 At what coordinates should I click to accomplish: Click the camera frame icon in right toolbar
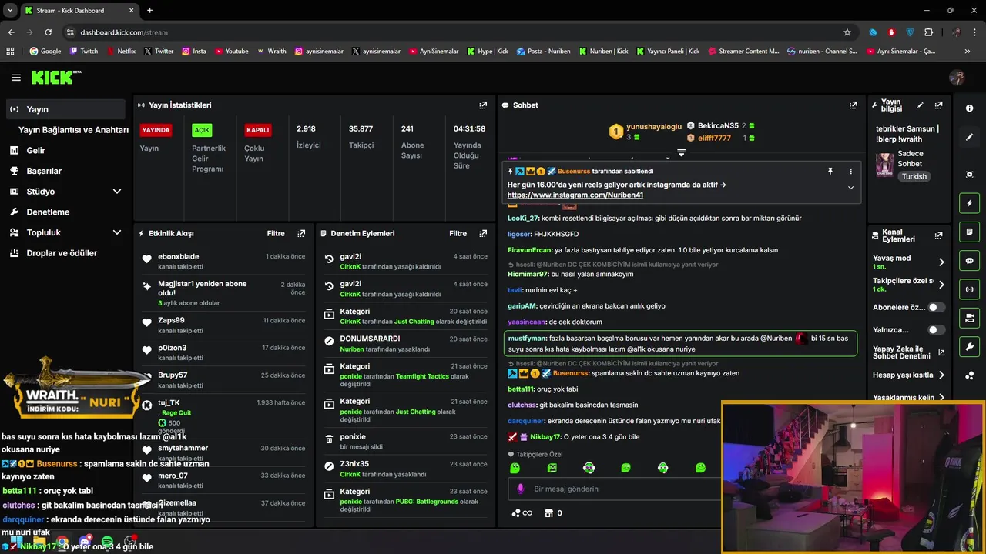969,175
